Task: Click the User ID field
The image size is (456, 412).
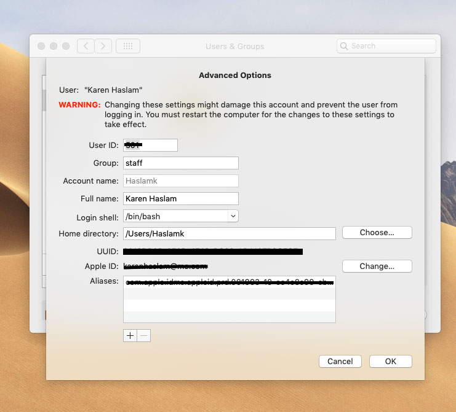Action: pyautogui.click(x=150, y=145)
